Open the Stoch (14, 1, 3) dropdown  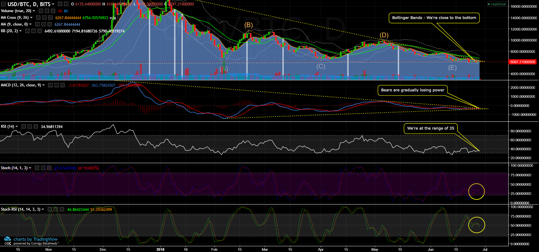click(30, 168)
